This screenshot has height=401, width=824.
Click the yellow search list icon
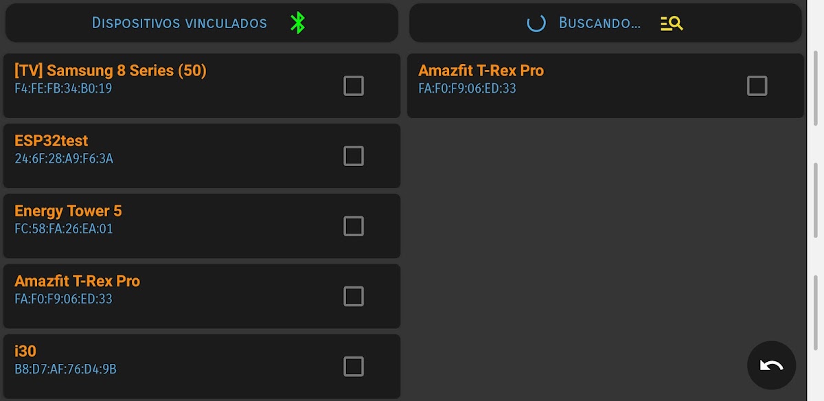click(x=672, y=23)
